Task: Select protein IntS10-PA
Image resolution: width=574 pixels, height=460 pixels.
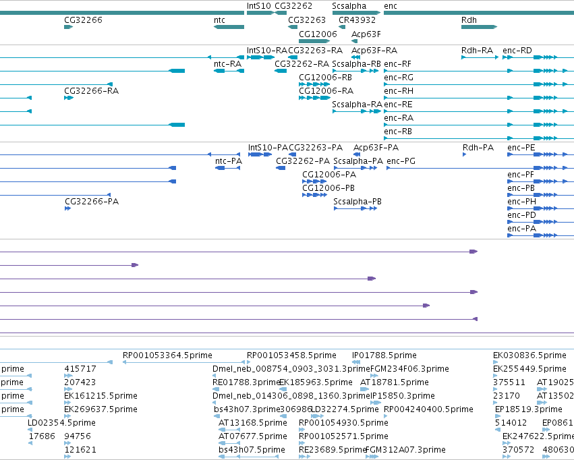Action: [260, 154]
